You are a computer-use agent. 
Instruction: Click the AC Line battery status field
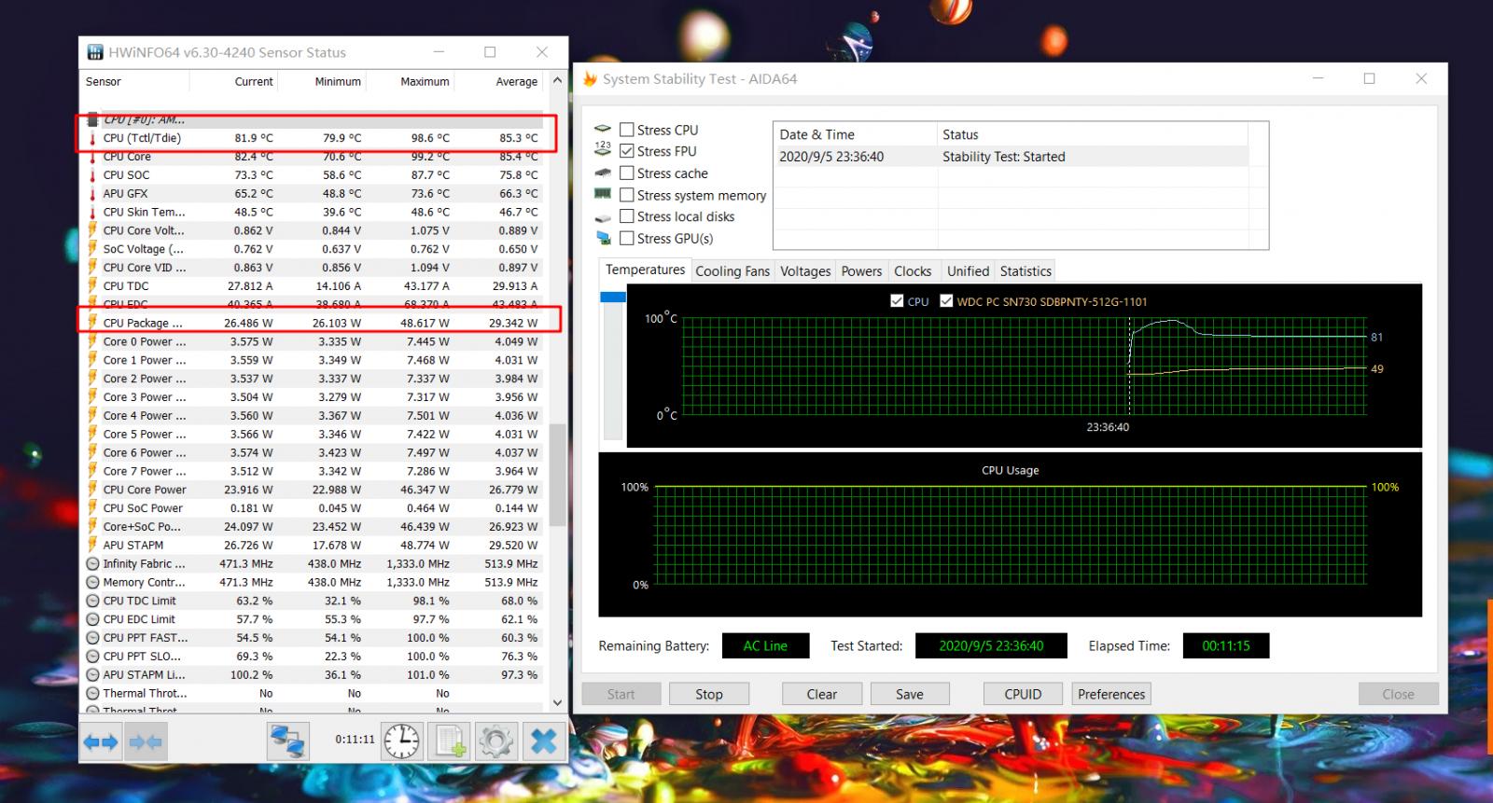[765, 645]
